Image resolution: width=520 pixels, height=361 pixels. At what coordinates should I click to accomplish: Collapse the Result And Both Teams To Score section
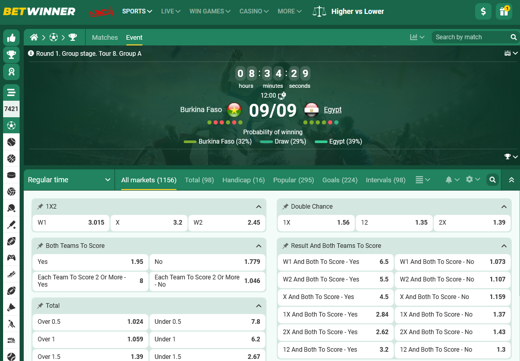click(x=503, y=246)
